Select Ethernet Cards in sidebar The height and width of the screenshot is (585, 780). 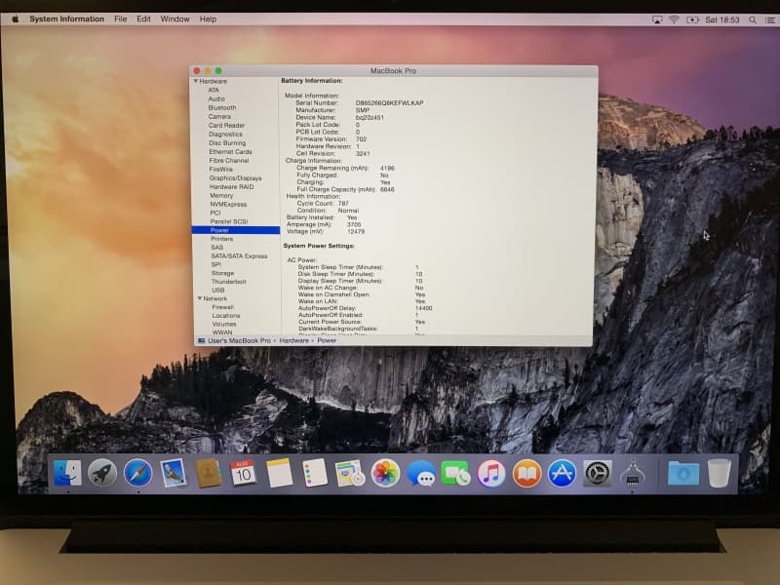230,152
